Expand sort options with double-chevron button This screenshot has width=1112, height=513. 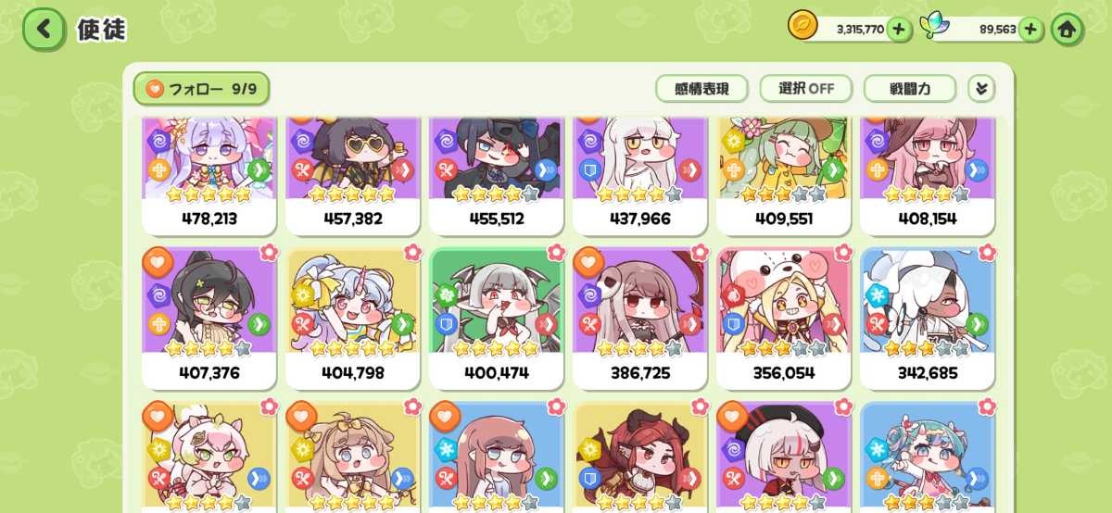981,89
